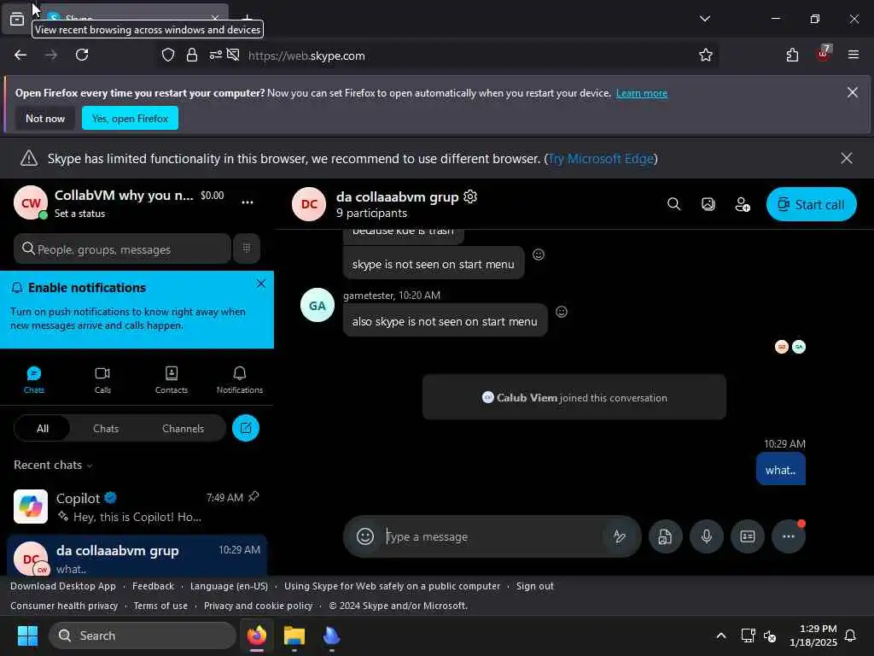
Task: Open the Language (en-US) link
Action: click(x=229, y=586)
